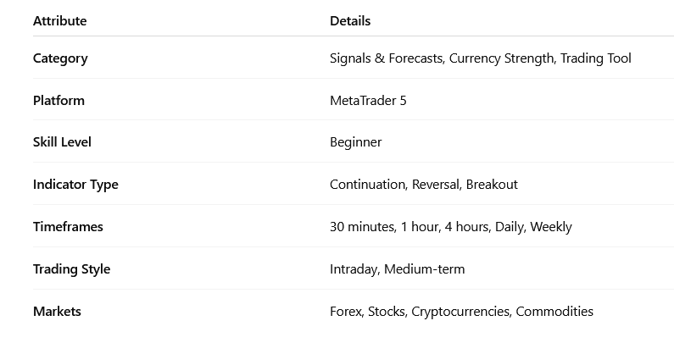Select the Skill Level row label
This screenshot has height=343, width=674.
pos(62,142)
